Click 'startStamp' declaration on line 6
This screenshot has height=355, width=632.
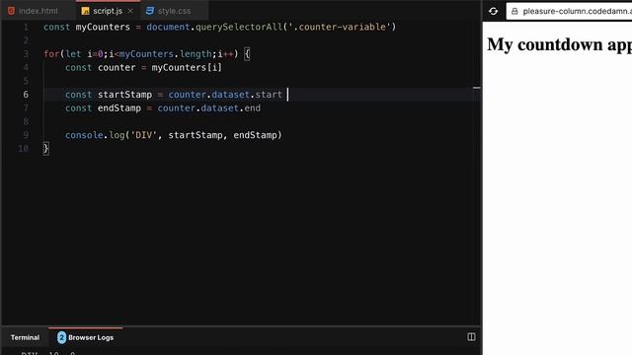click(125, 95)
